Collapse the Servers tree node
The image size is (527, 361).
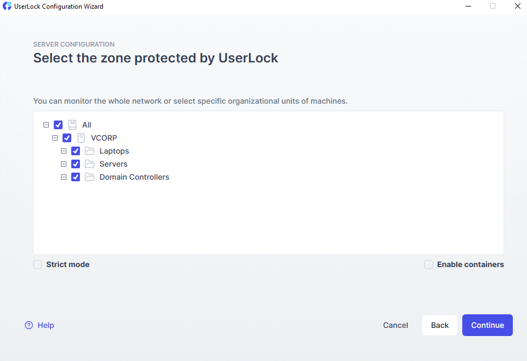64,164
